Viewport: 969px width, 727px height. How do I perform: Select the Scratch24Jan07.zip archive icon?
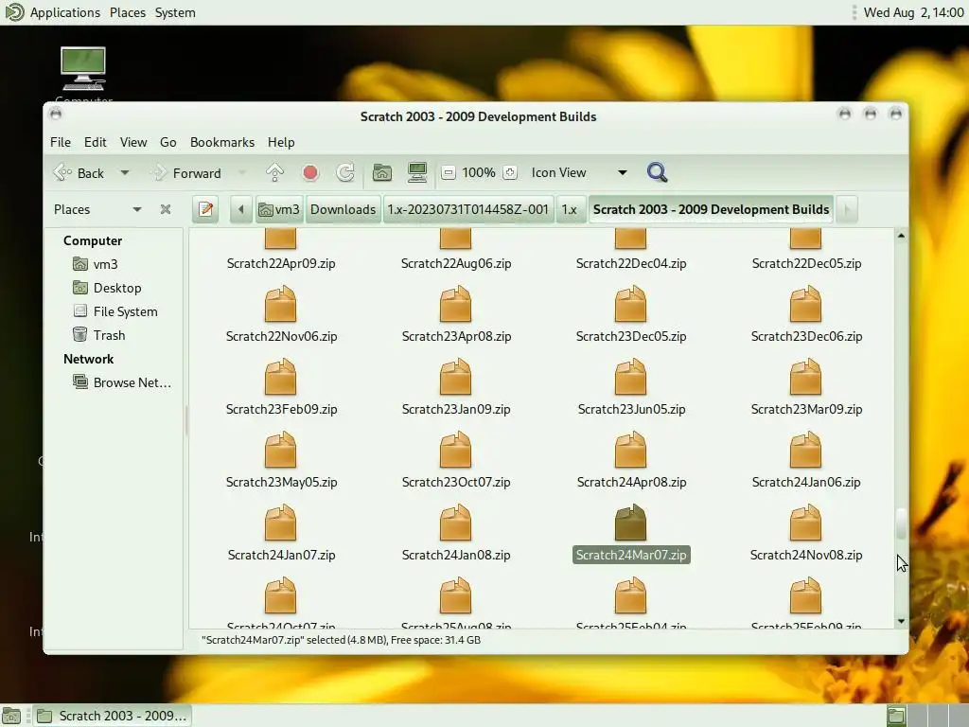pos(280,523)
